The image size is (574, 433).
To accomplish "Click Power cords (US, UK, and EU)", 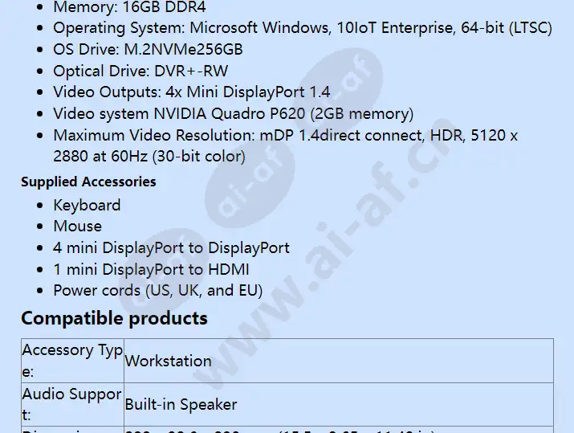I will [158, 291].
